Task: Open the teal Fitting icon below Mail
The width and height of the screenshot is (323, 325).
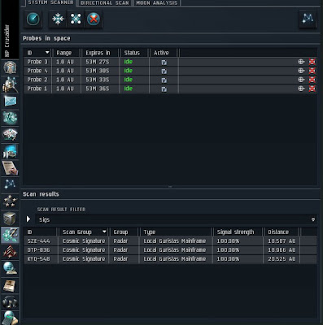Action: tap(10, 118)
